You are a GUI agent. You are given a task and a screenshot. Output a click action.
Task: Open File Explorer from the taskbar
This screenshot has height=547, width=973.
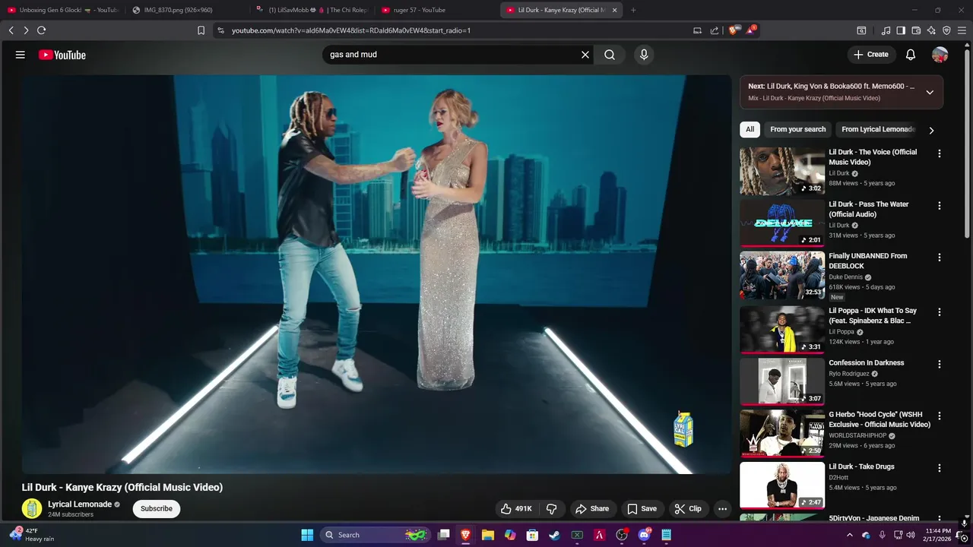[x=487, y=535]
